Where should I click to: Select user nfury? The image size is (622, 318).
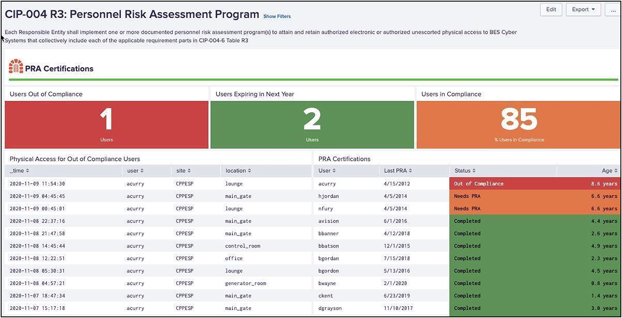coord(326,209)
